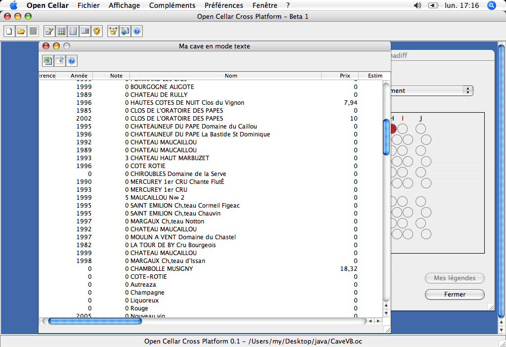
Task: Click the Fermer button
Action: pyautogui.click(x=455, y=295)
